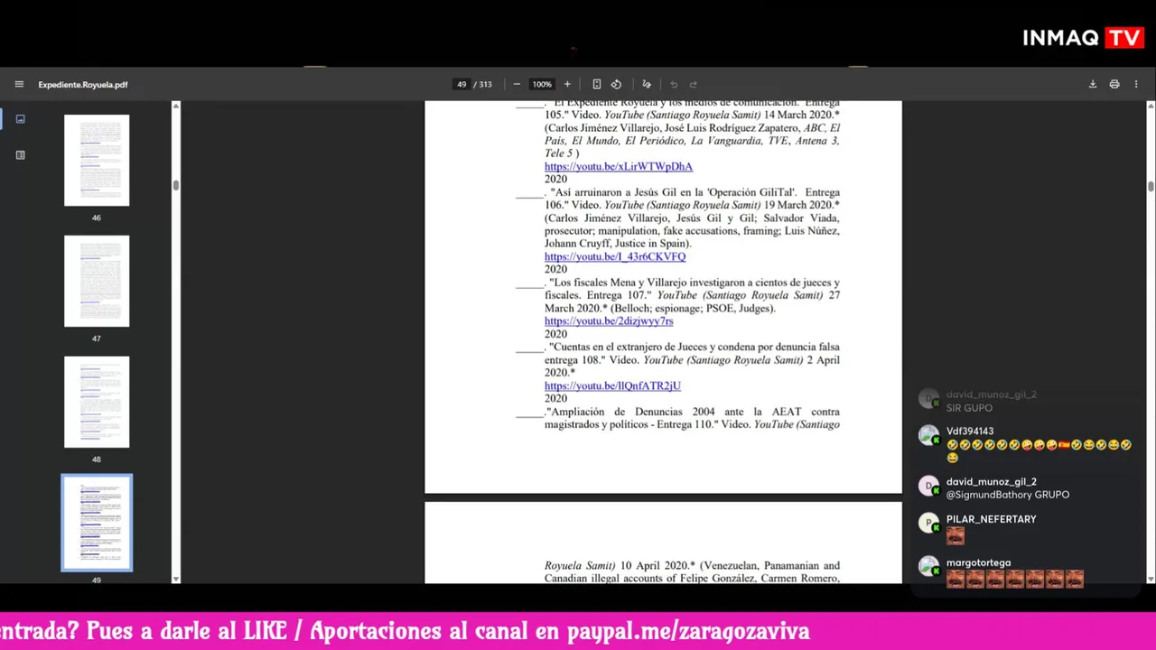1156x650 pixels.
Task: Open the document outline icon
Action: tap(20, 154)
